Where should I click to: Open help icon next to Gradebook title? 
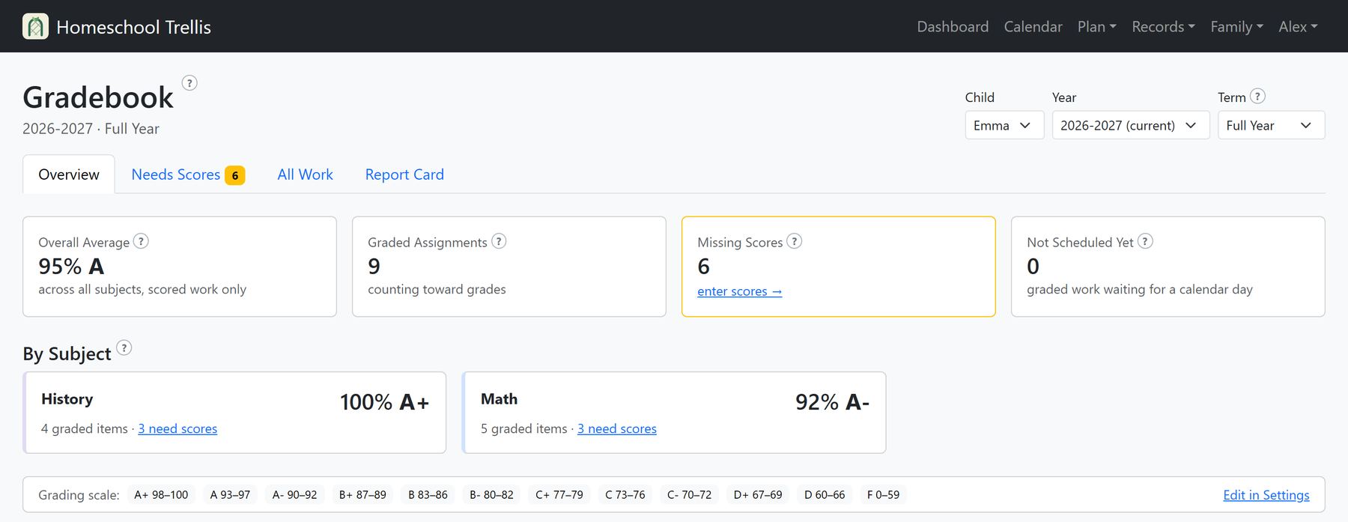tap(190, 83)
